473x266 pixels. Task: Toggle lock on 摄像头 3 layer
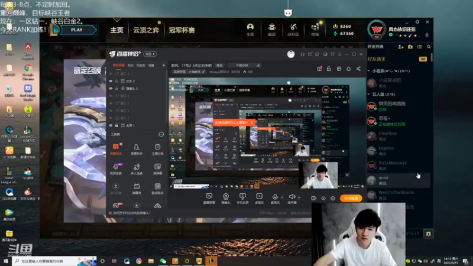coord(116,88)
